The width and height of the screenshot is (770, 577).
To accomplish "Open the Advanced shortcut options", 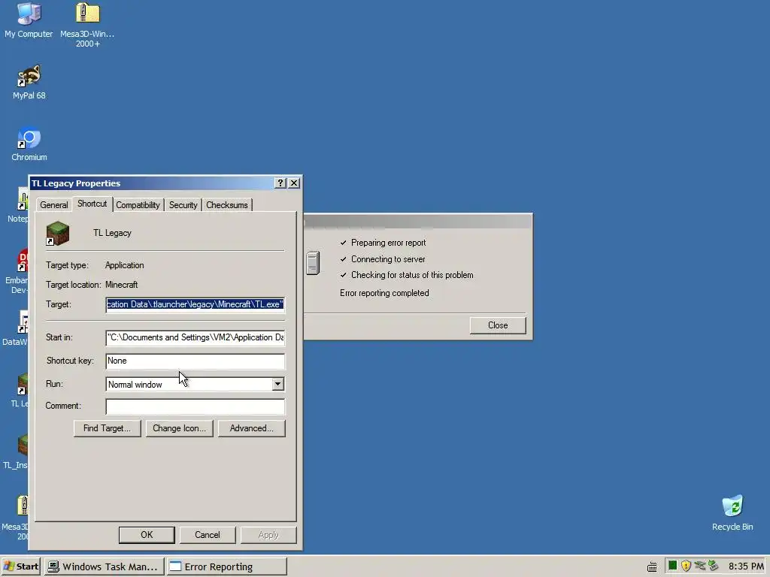I will pos(251,428).
